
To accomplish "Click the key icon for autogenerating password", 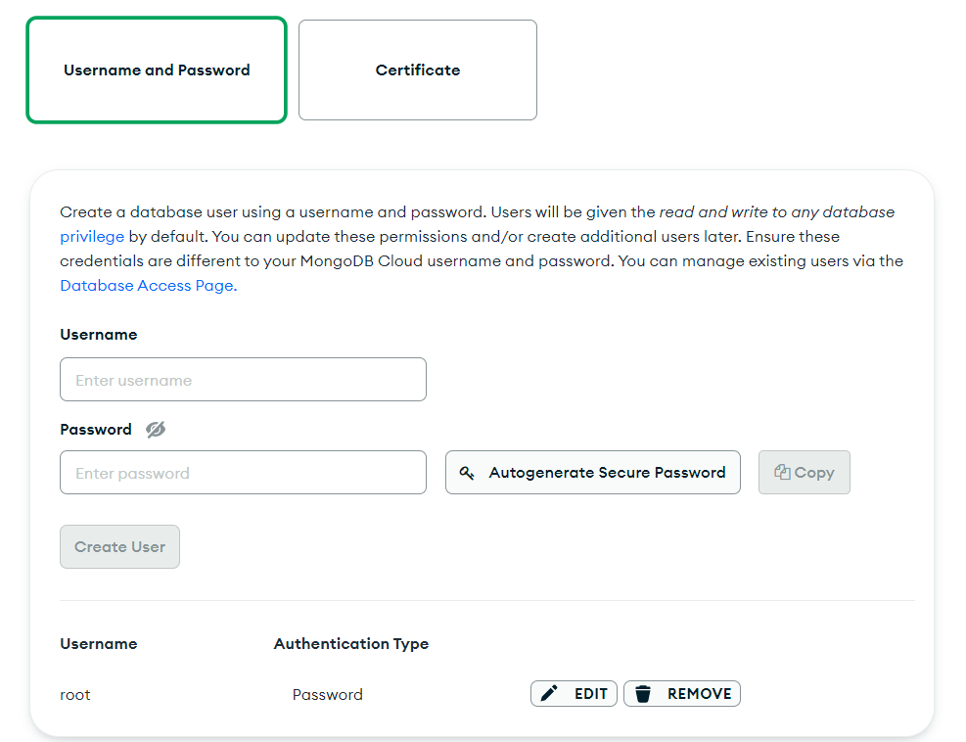I will tap(467, 473).
